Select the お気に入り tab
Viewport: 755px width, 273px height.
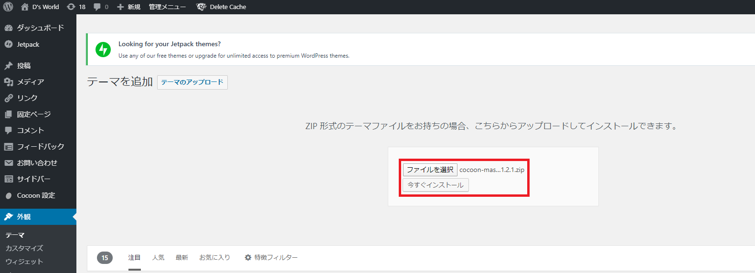(x=214, y=257)
